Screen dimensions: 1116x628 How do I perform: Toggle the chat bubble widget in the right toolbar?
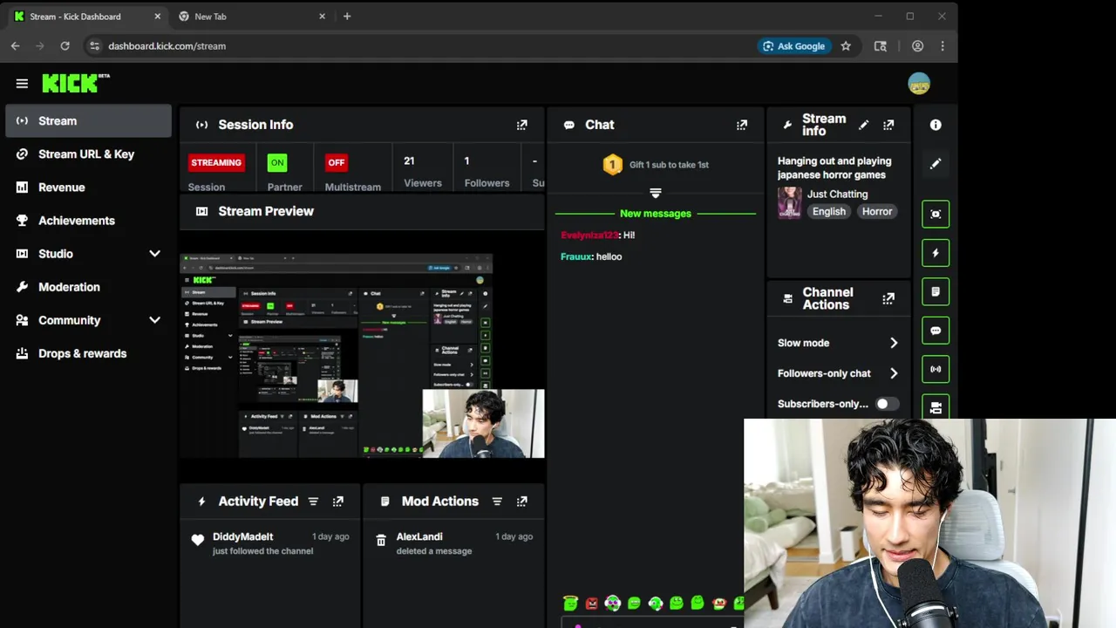[x=936, y=331]
